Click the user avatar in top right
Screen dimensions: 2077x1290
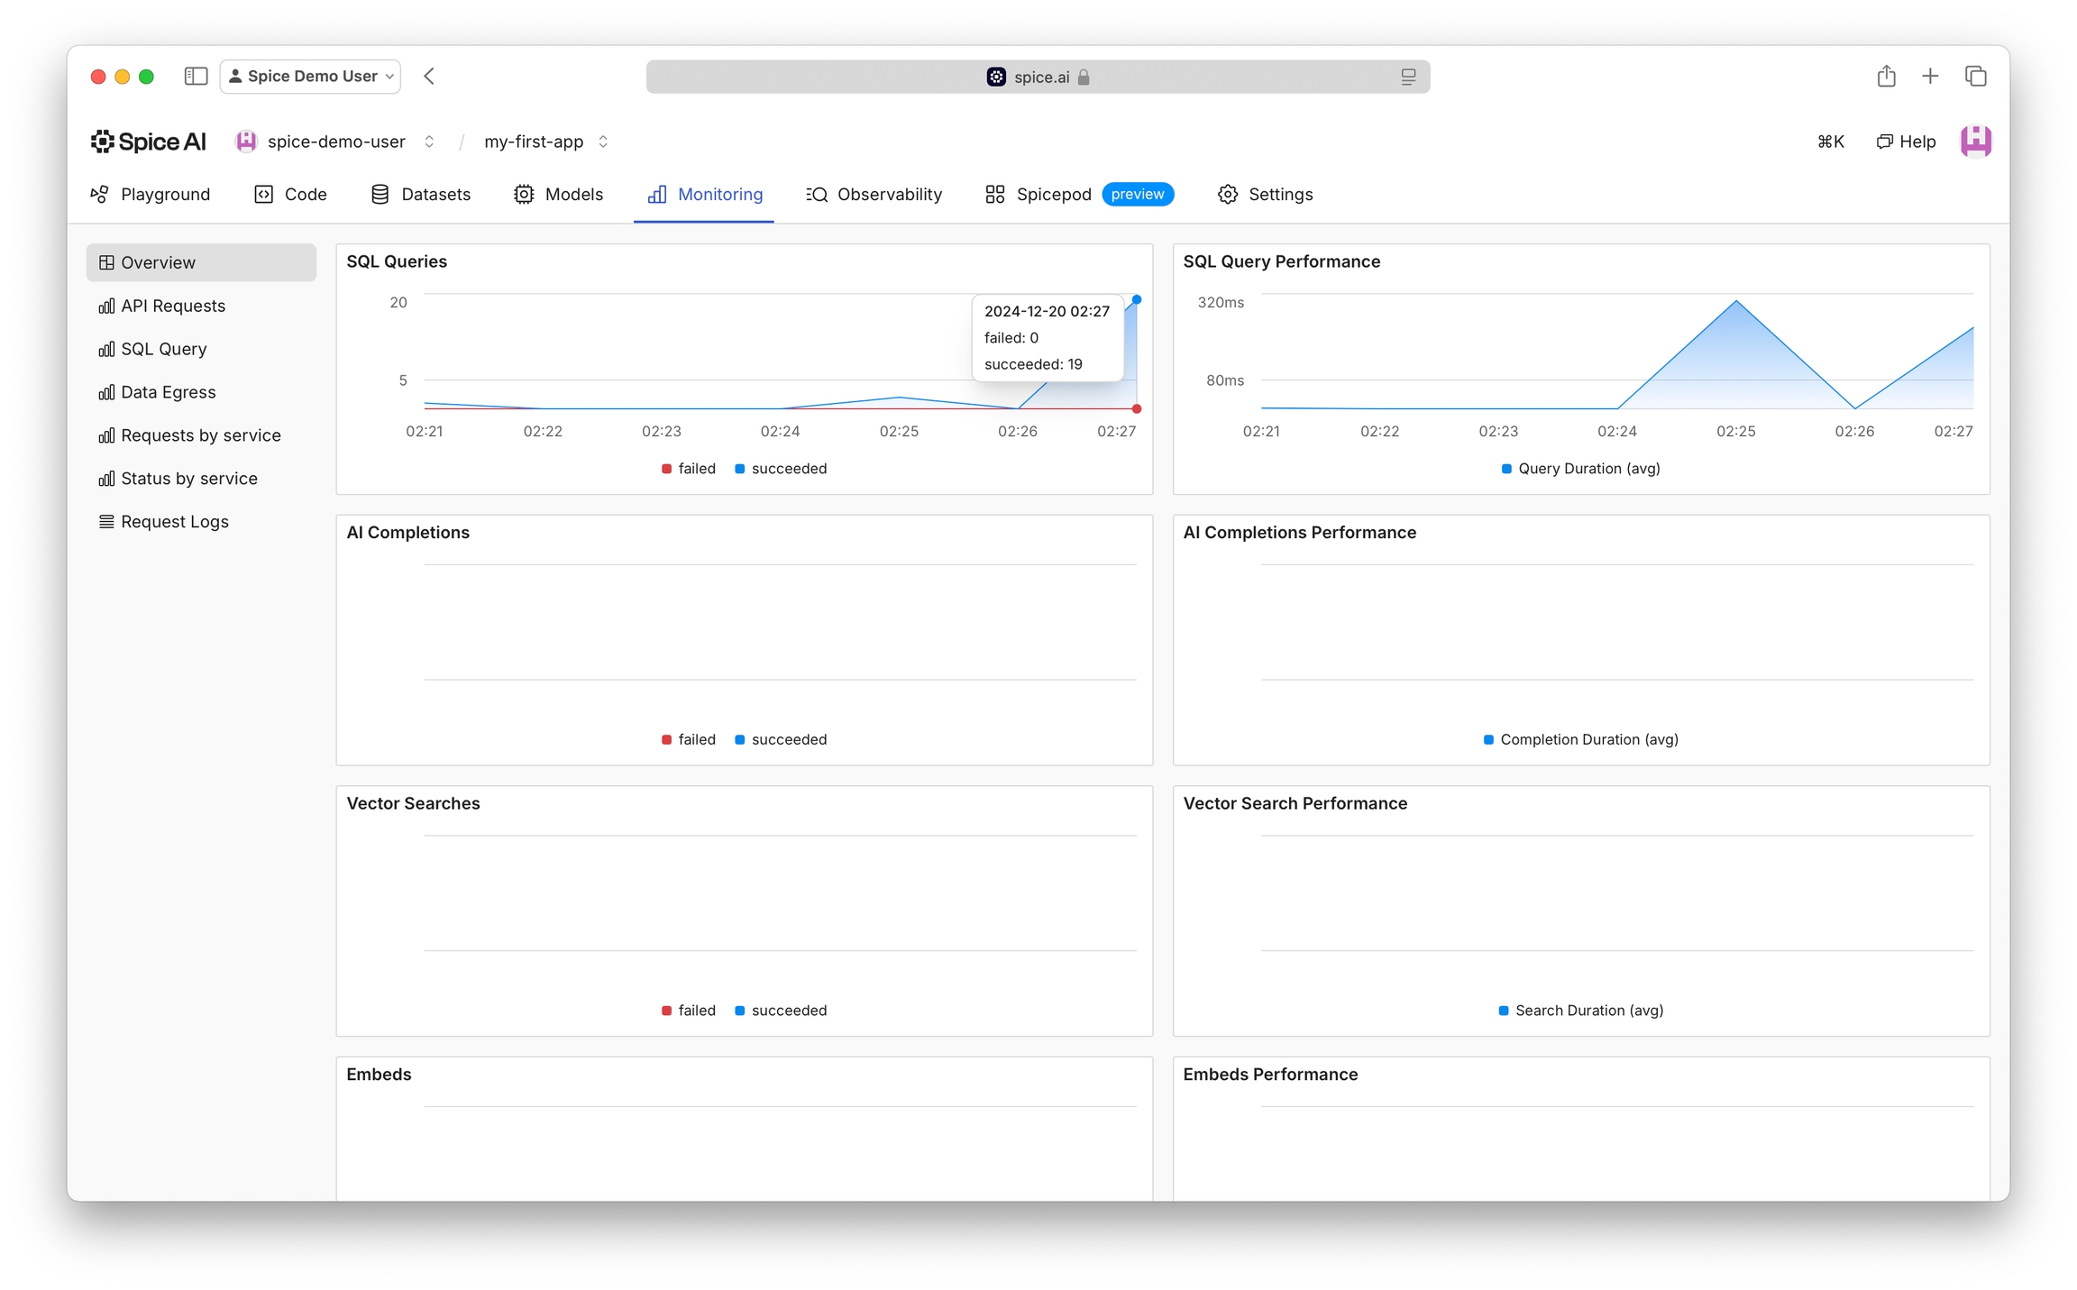(1975, 142)
